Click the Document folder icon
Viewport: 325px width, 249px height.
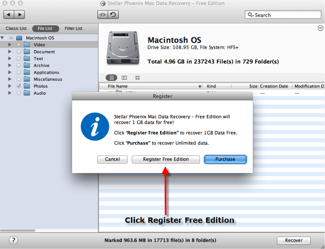(x=27, y=51)
